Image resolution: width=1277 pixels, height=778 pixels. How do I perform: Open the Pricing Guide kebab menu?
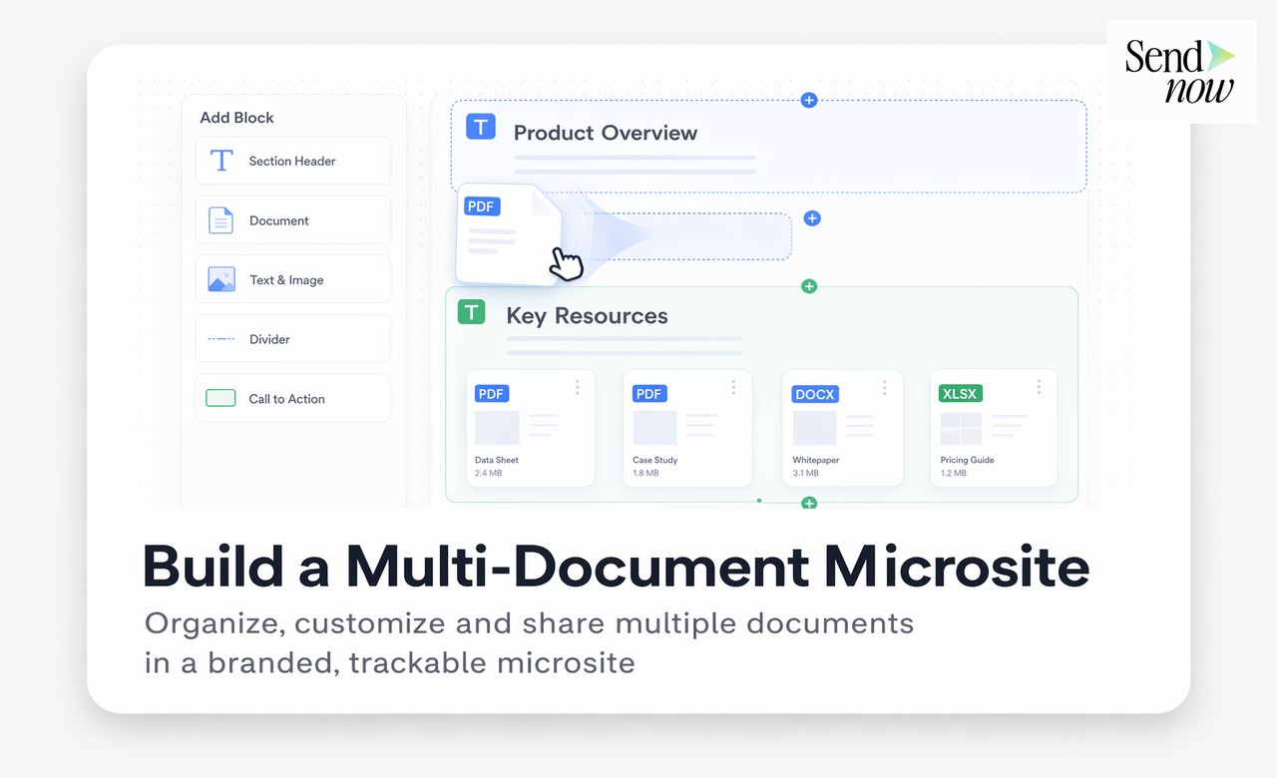click(x=1039, y=388)
